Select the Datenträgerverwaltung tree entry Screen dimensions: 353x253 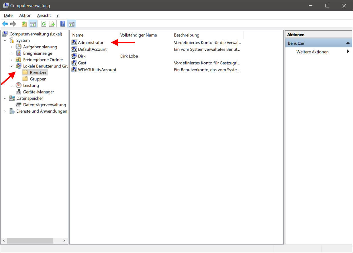[x=45, y=105]
